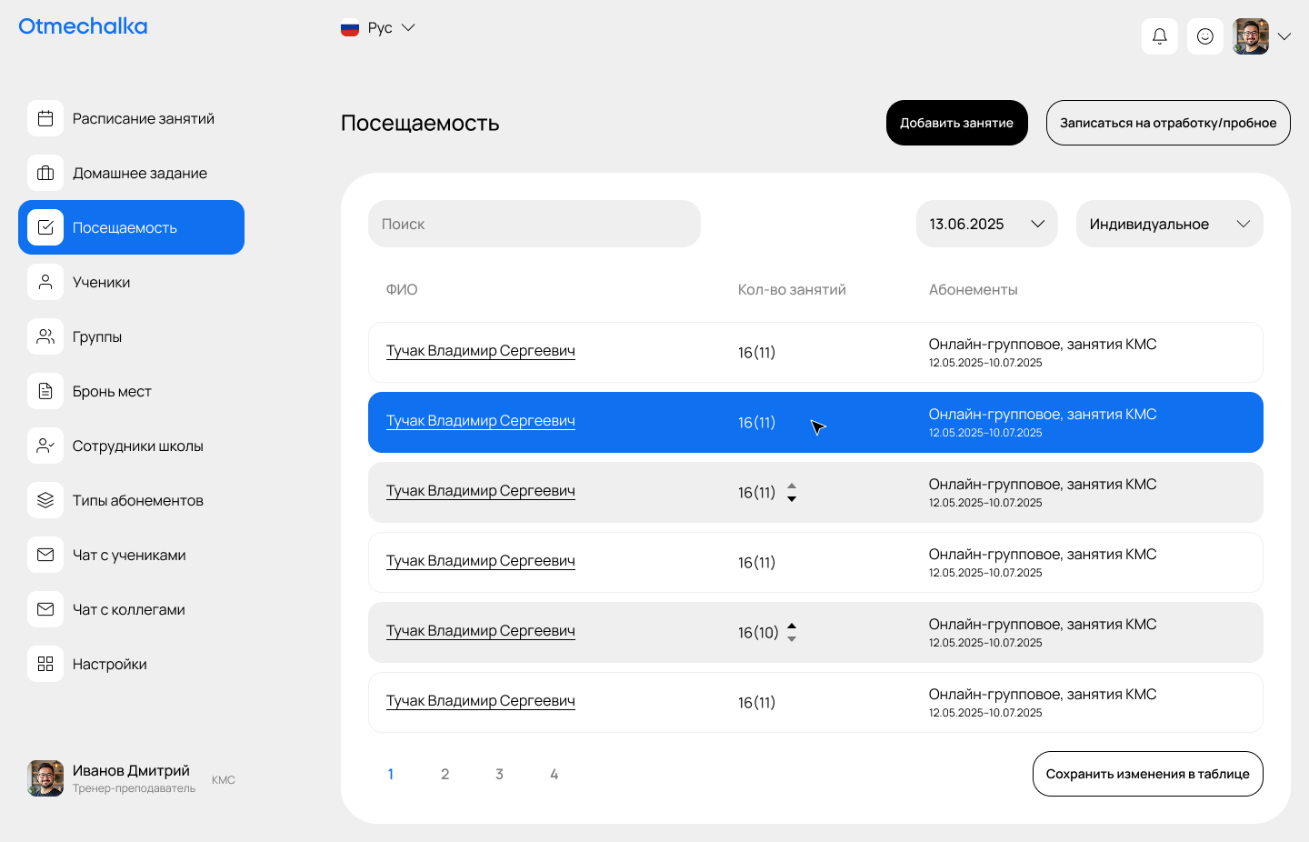Open notifications bell
This screenshot has width=1309, height=842.
(x=1160, y=36)
